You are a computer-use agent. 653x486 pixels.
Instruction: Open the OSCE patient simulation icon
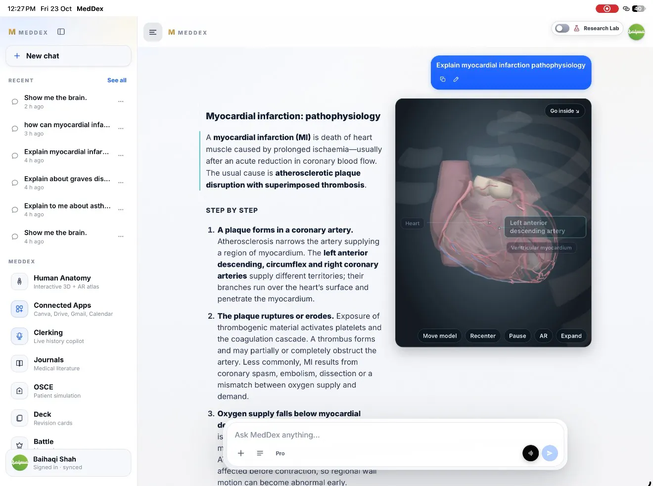[19, 390]
